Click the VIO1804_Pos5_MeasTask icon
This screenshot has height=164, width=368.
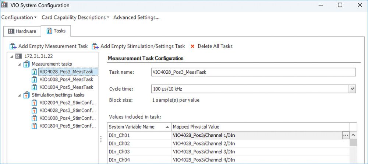pos(34,87)
